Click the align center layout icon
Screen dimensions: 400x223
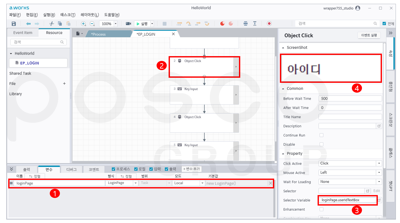[246, 24]
